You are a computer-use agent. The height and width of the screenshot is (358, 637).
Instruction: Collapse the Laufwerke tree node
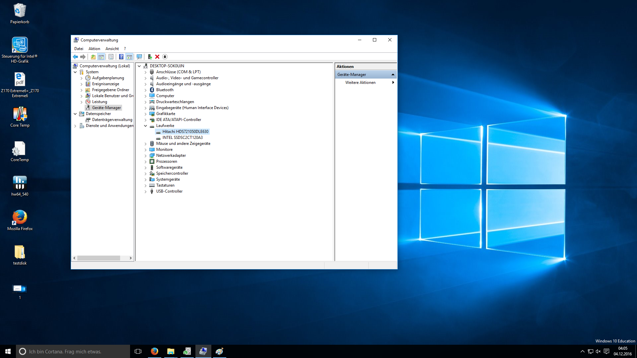(x=145, y=126)
